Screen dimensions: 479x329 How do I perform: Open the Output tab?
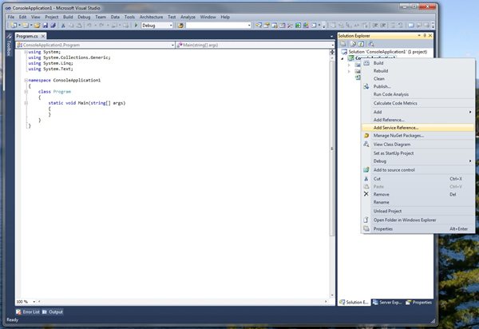click(53, 312)
